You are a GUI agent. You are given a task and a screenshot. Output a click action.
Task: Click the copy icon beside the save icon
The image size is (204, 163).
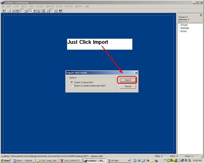[17, 11]
